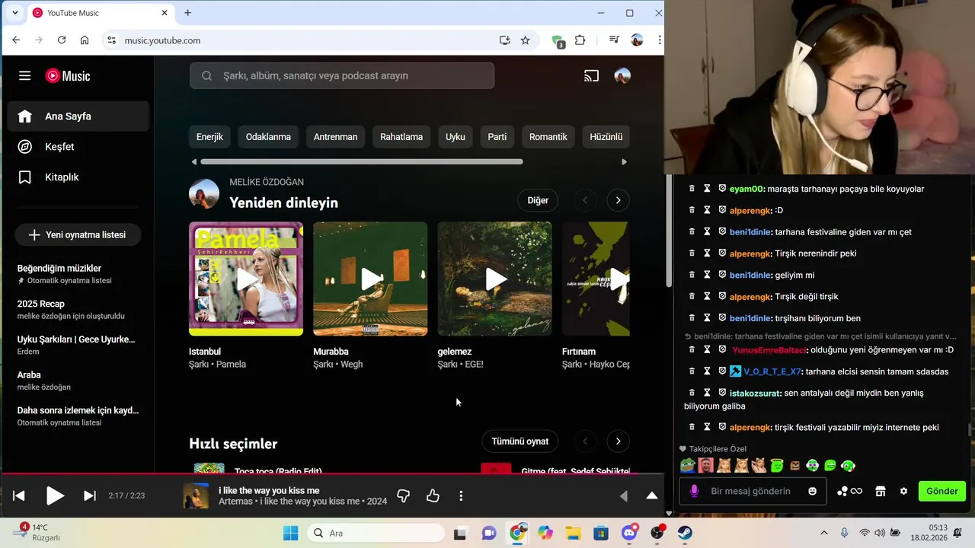975x548 pixels.
Task: Select the Antrenman mood chip
Action: 335,137
